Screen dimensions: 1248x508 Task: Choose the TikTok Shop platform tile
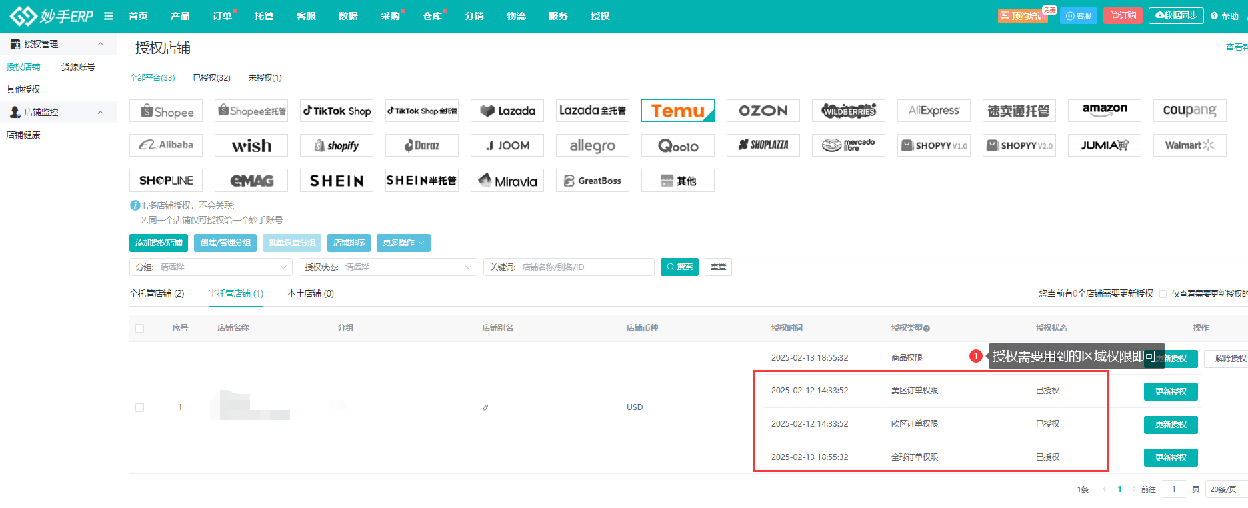click(x=337, y=111)
